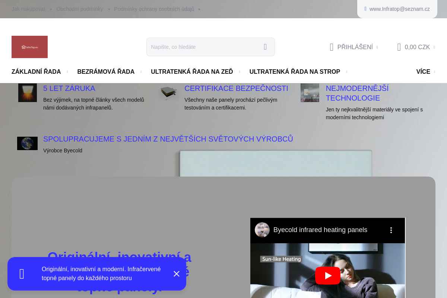Click the text 'Bez výjimek, na topné články'

point(93,104)
